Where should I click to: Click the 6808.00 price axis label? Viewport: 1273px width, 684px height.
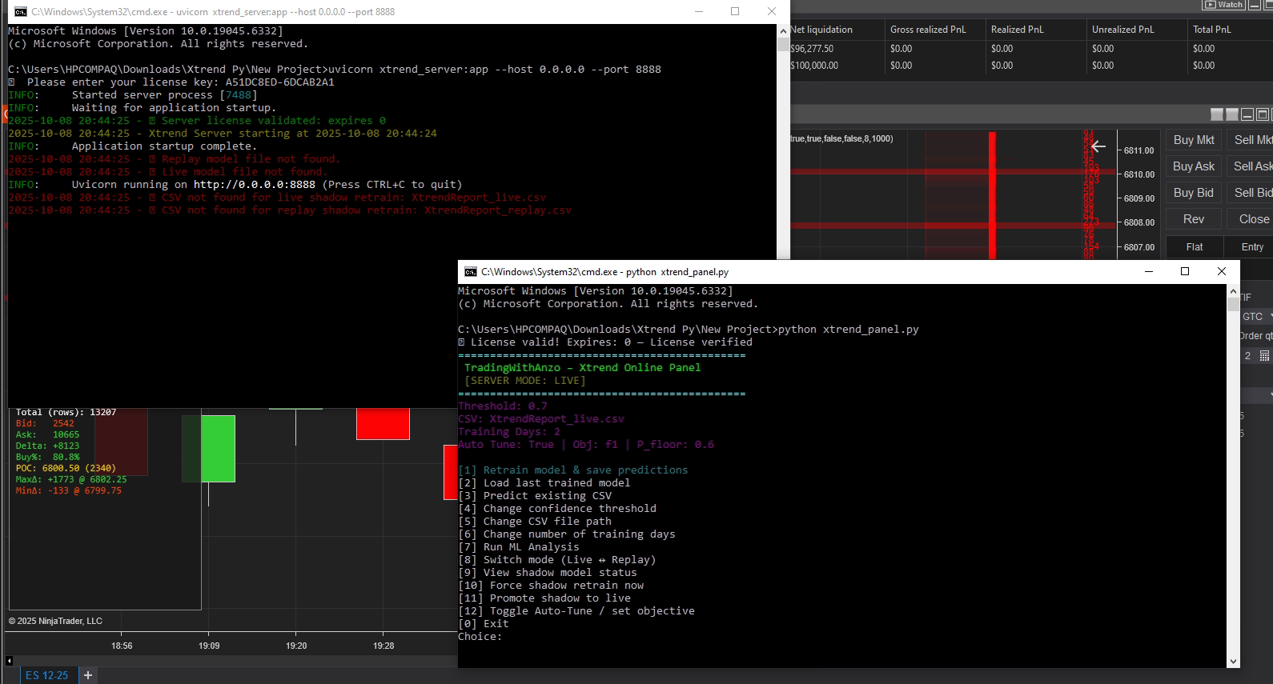(1138, 222)
